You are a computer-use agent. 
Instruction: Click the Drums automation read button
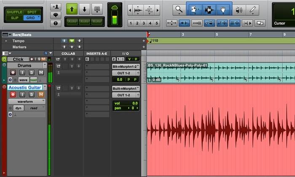coord(33,80)
